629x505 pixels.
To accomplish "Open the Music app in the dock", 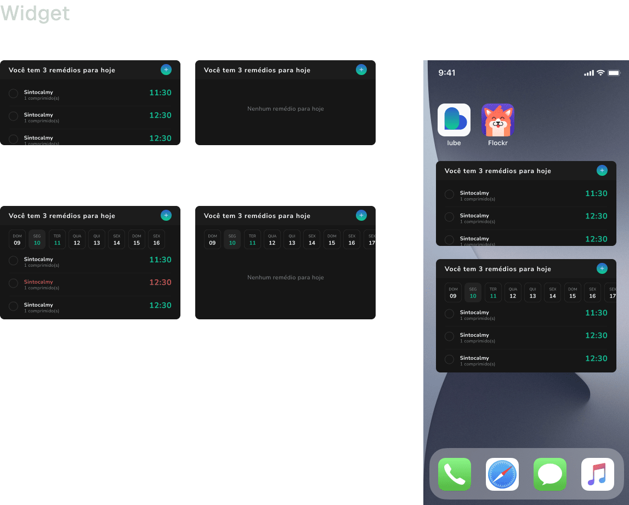I will coord(597,474).
